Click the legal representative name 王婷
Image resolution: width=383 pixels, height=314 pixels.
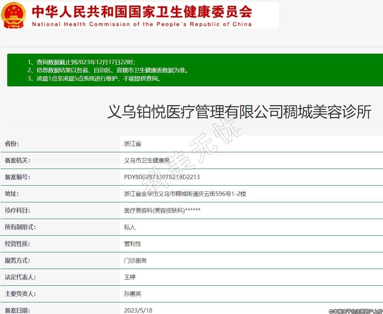click(x=130, y=277)
